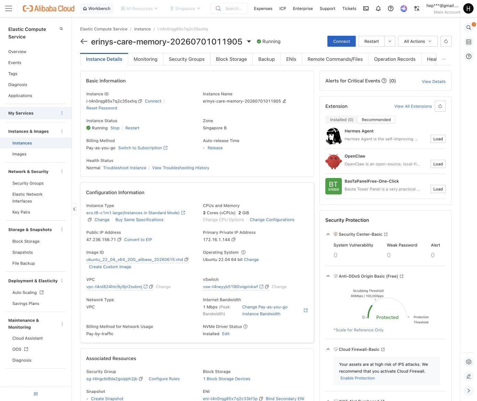Screen dimensions: 477x401
Task: Show more tabs via ellipsis
Action: pyautogui.click(x=444, y=59)
